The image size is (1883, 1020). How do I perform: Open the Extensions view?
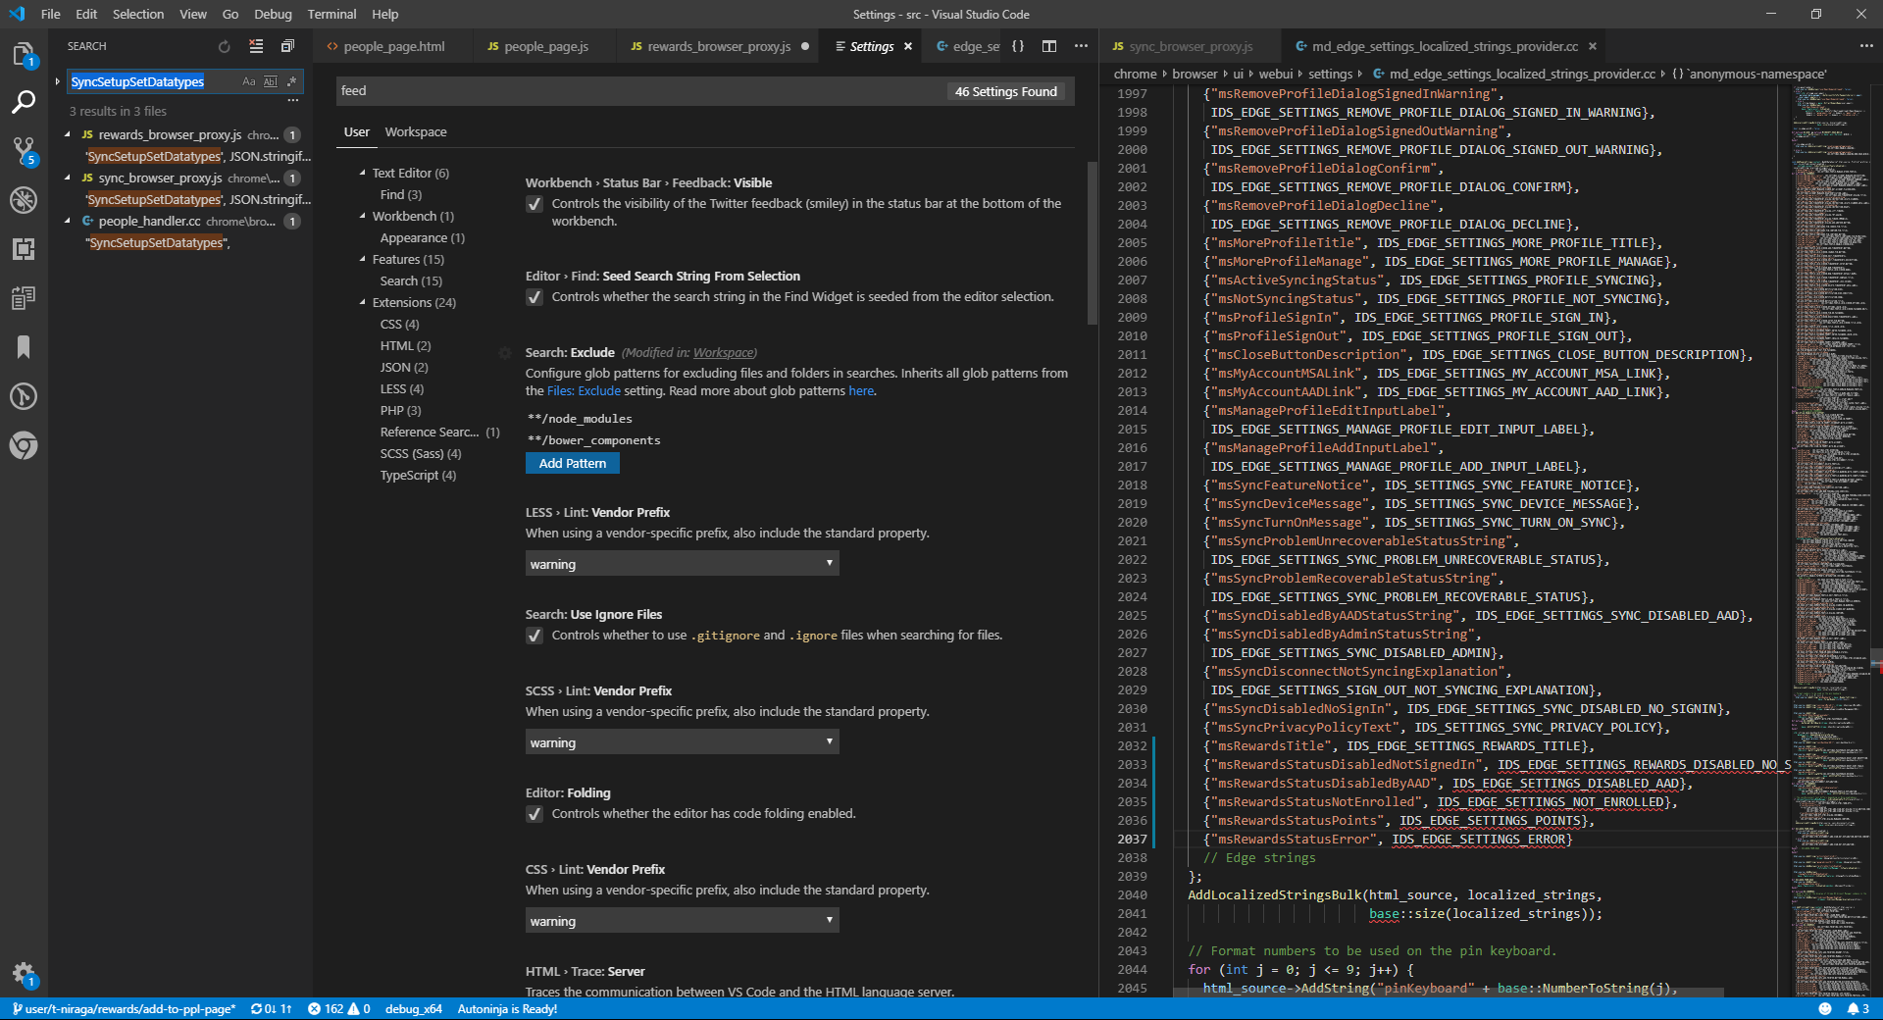(x=24, y=249)
